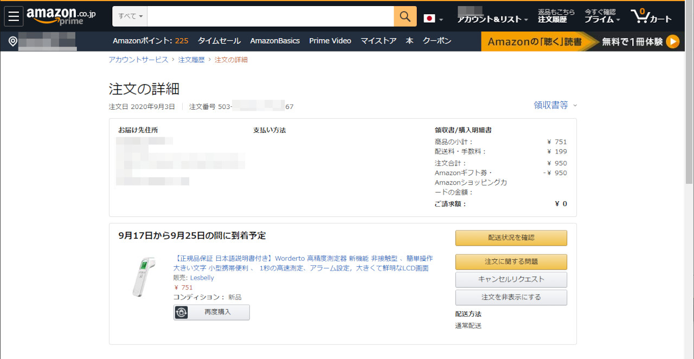Open the マイストア nav item
This screenshot has width=694, height=359.
tap(378, 41)
